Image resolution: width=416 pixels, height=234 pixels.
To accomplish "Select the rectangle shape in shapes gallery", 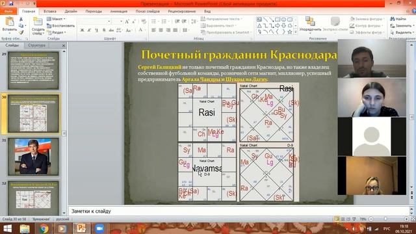I will coord(278,19).
